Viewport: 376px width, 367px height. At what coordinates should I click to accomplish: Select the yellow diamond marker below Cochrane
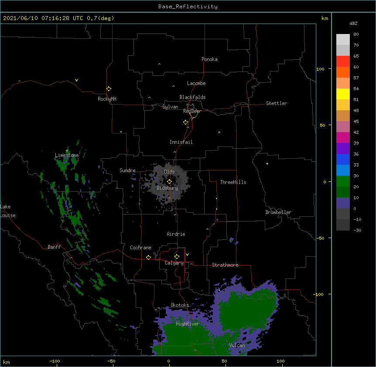tap(148, 257)
